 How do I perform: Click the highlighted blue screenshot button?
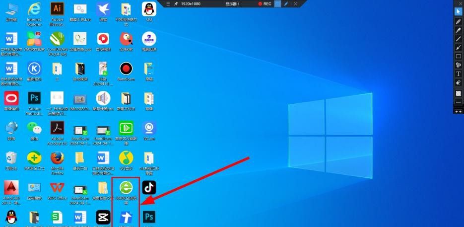coord(277,4)
